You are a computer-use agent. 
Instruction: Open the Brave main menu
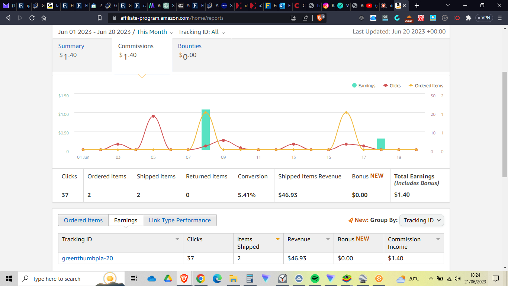(499, 18)
